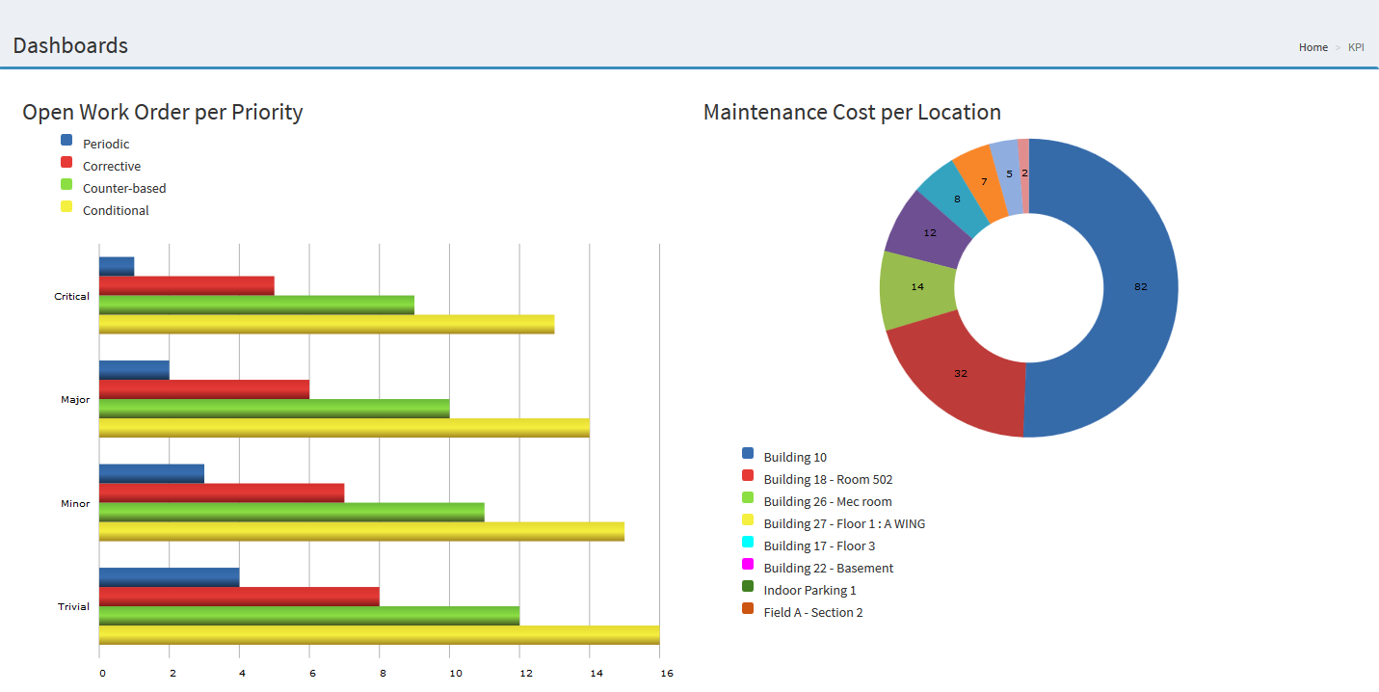The width and height of the screenshot is (1379, 692).
Task: Toggle the Conditional legend entry
Action: click(x=116, y=211)
